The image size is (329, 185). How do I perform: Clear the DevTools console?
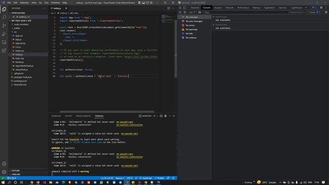[185, 12]
